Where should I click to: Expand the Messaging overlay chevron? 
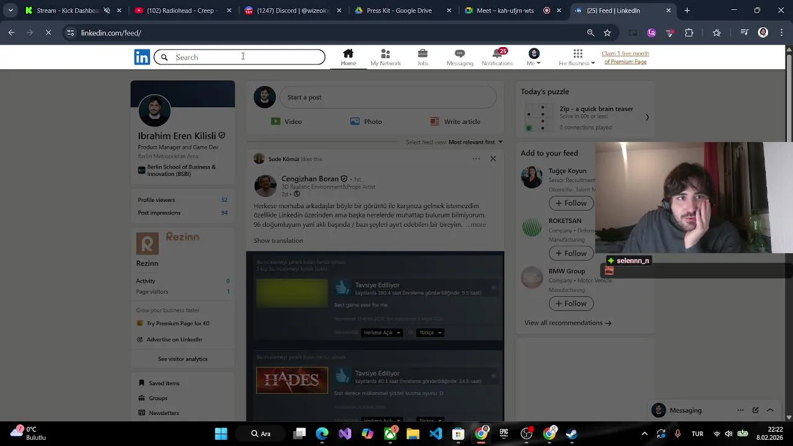770,410
